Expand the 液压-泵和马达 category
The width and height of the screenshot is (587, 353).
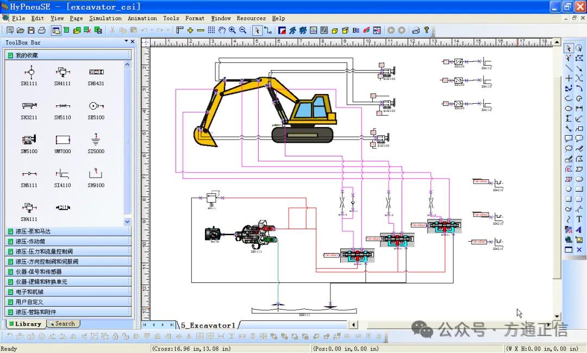click(x=68, y=231)
